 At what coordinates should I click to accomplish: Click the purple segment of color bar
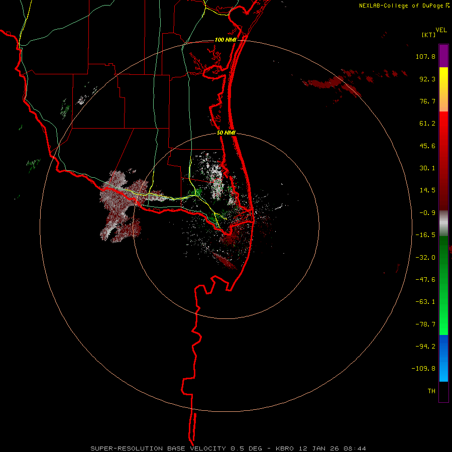click(x=443, y=56)
